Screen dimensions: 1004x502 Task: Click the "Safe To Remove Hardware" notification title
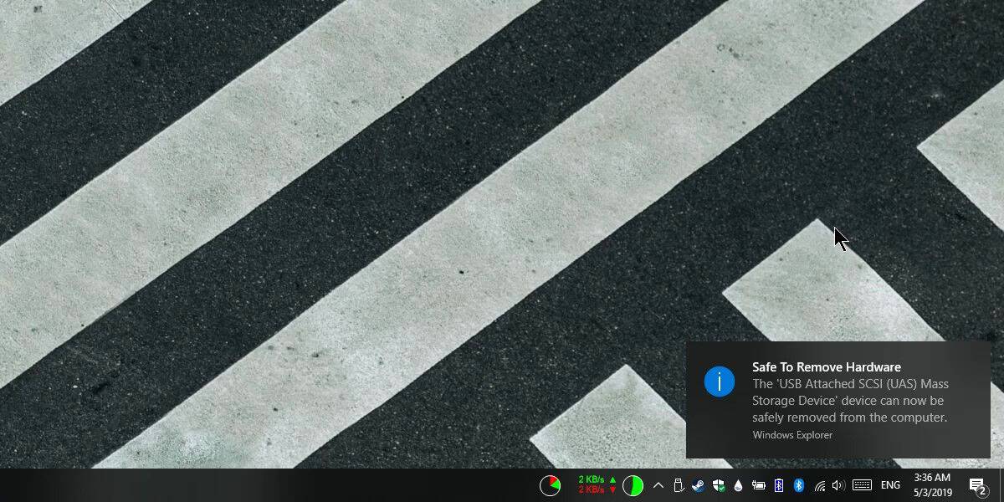[x=827, y=367]
